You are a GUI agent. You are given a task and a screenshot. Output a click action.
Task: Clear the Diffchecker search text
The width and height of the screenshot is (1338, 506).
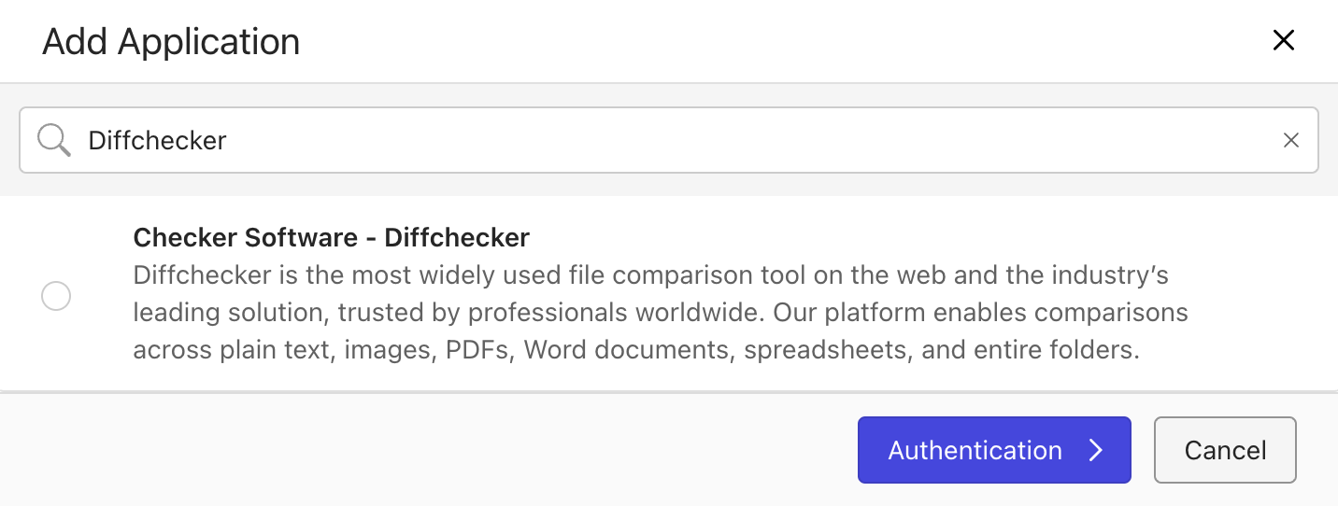pos(1291,140)
